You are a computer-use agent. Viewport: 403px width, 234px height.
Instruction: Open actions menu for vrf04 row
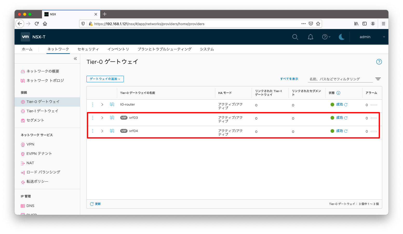tap(93, 131)
